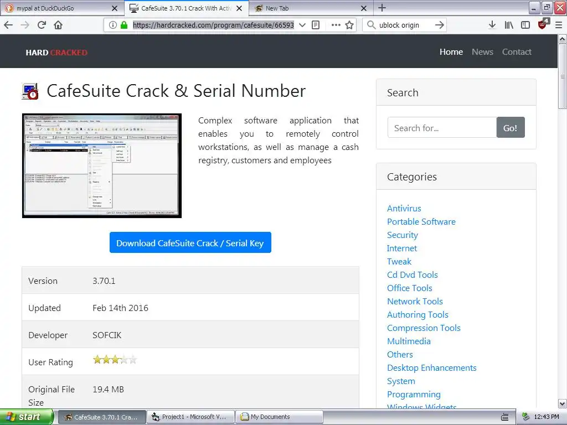Toggle the browser sidebar
The image size is (567, 425).
[525, 25]
